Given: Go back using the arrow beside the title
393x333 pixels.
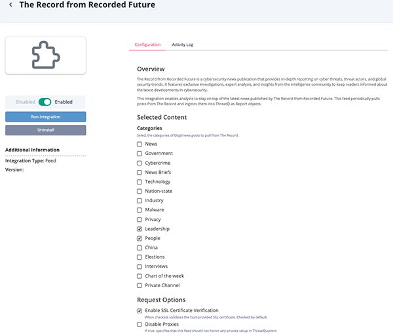Looking at the screenshot, I should pyautogui.click(x=10, y=5).
